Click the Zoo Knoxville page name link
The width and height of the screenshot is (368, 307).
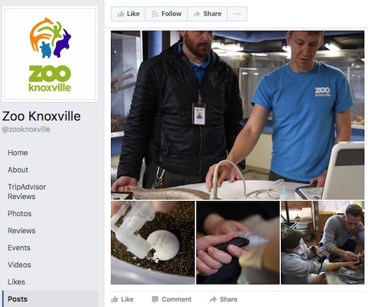(41, 116)
